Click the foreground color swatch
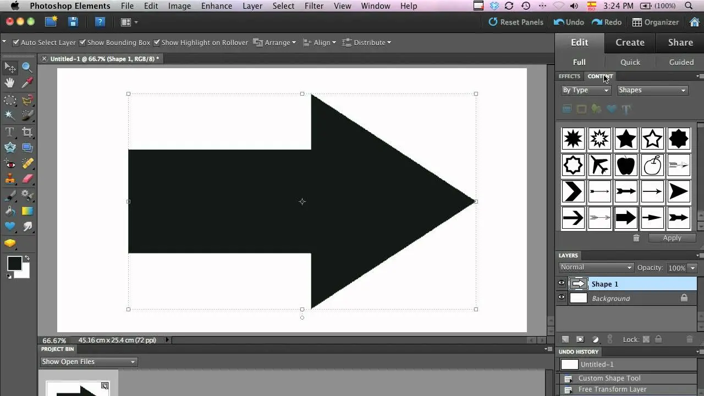This screenshot has width=704, height=396. 14,263
